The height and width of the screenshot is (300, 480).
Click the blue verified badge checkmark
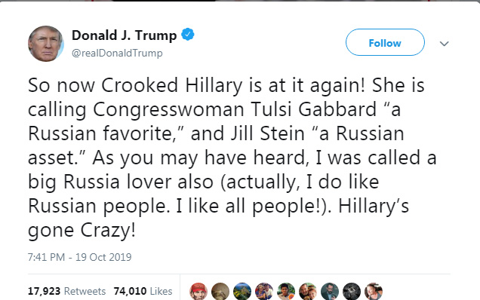(188, 34)
